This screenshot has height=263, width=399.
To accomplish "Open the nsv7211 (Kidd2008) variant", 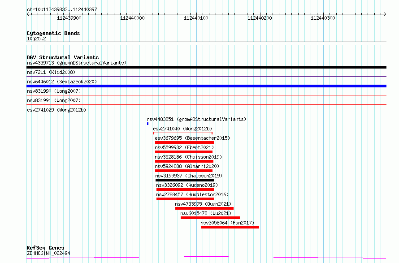I will click(51, 72).
